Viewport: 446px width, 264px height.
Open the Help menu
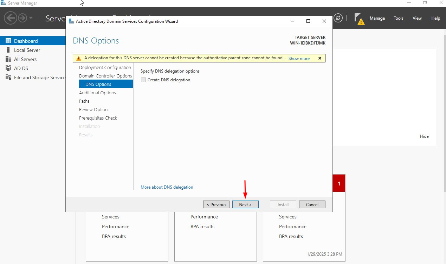click(436, 18)
